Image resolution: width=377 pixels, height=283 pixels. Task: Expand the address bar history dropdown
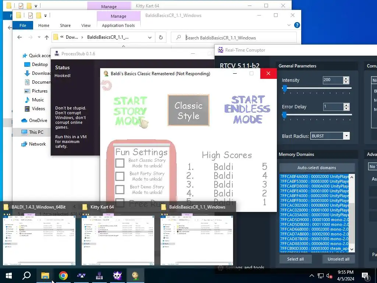149,38
